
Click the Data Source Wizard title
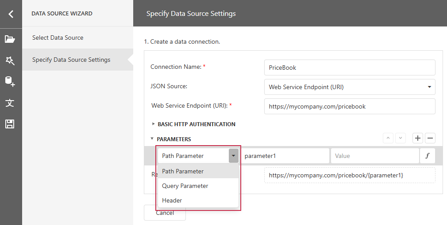pos(62,13)
